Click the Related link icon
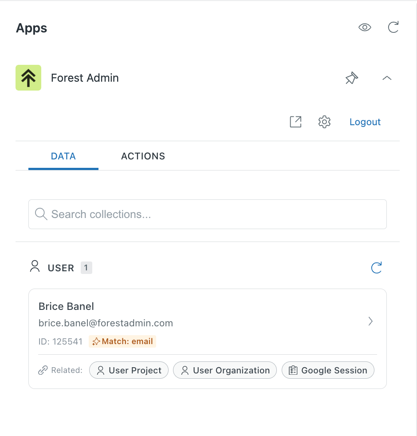417x436 pixels. pyautogui.click(x=43, y=370)
